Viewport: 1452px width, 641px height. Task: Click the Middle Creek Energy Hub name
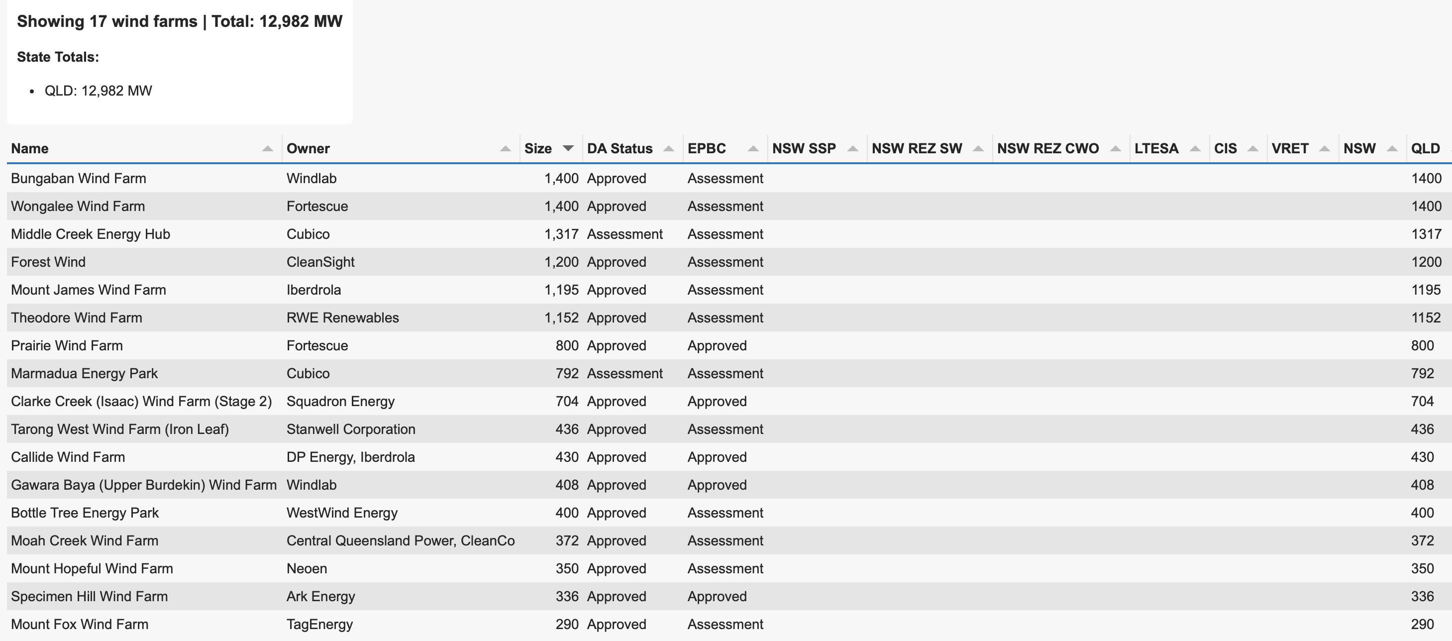click(90, 234)
